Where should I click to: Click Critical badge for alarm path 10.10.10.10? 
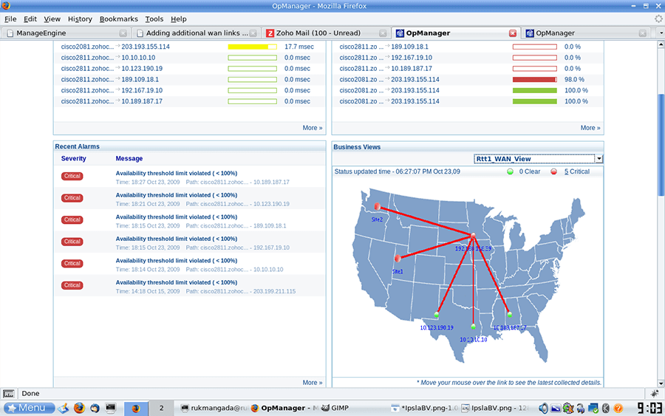coord(72,264)
